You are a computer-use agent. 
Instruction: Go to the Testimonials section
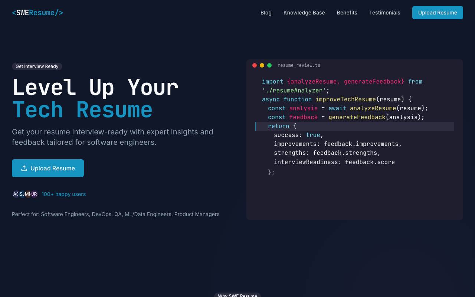(385, 13)
